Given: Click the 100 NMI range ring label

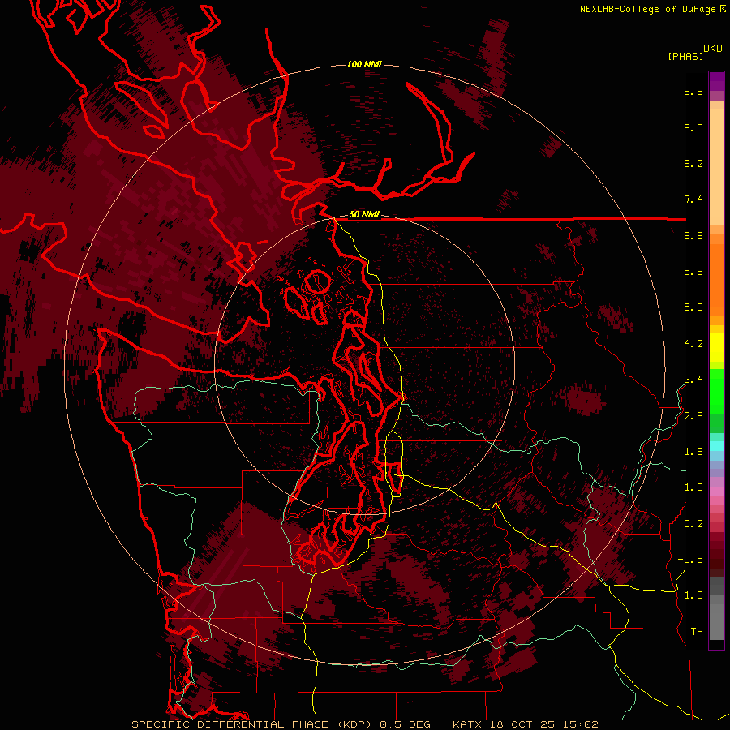Looking at the screenshot, I should [364, 64].
